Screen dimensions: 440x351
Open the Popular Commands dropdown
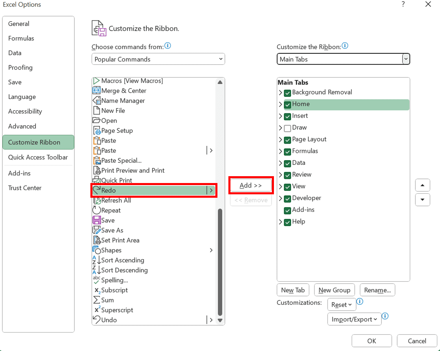[x=158, y=59]
